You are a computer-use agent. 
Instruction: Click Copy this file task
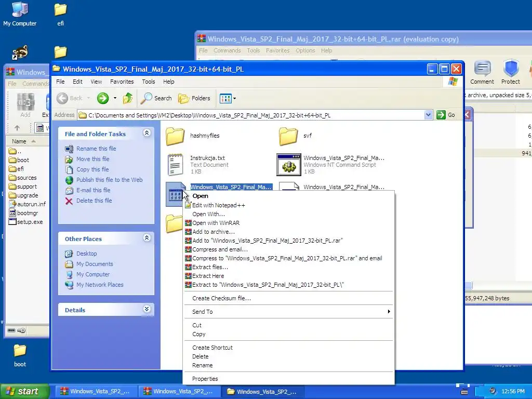[92, 169]
